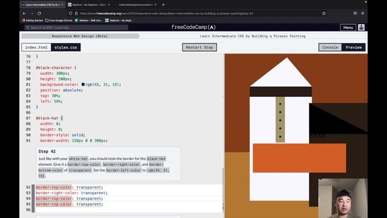This screenshot has height=218, width=387.
Task: Click the browser forward arrow
Action: tap(32, 13)
